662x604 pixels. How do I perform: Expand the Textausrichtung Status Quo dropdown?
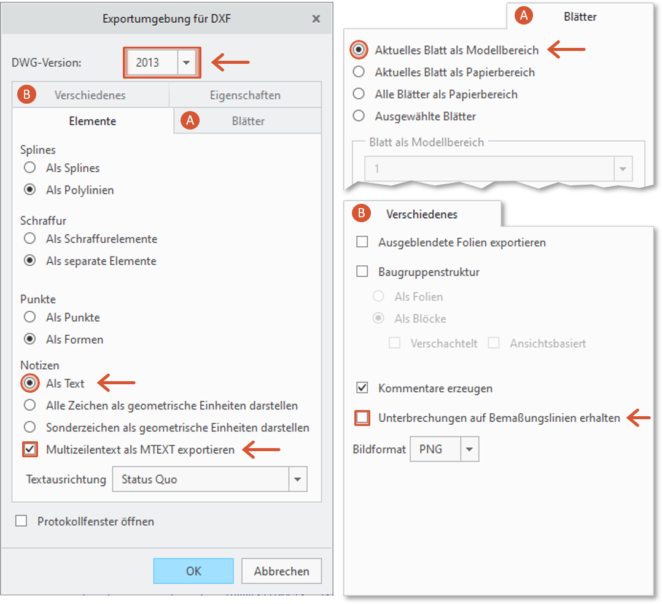pos(298,479)
